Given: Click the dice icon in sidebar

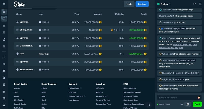Looking at the screenshot, I should pyautogui.click(x=4, y=78).
